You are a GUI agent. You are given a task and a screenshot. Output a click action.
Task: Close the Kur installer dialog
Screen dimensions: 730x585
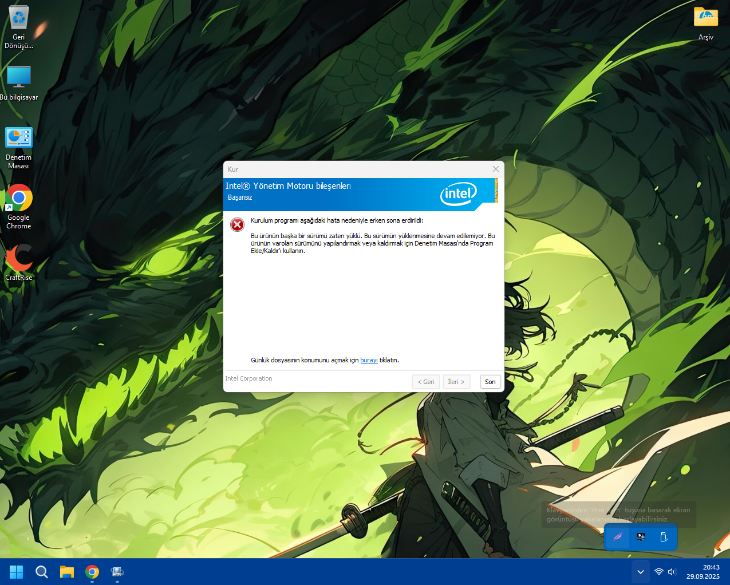click(x=496, y=169)
